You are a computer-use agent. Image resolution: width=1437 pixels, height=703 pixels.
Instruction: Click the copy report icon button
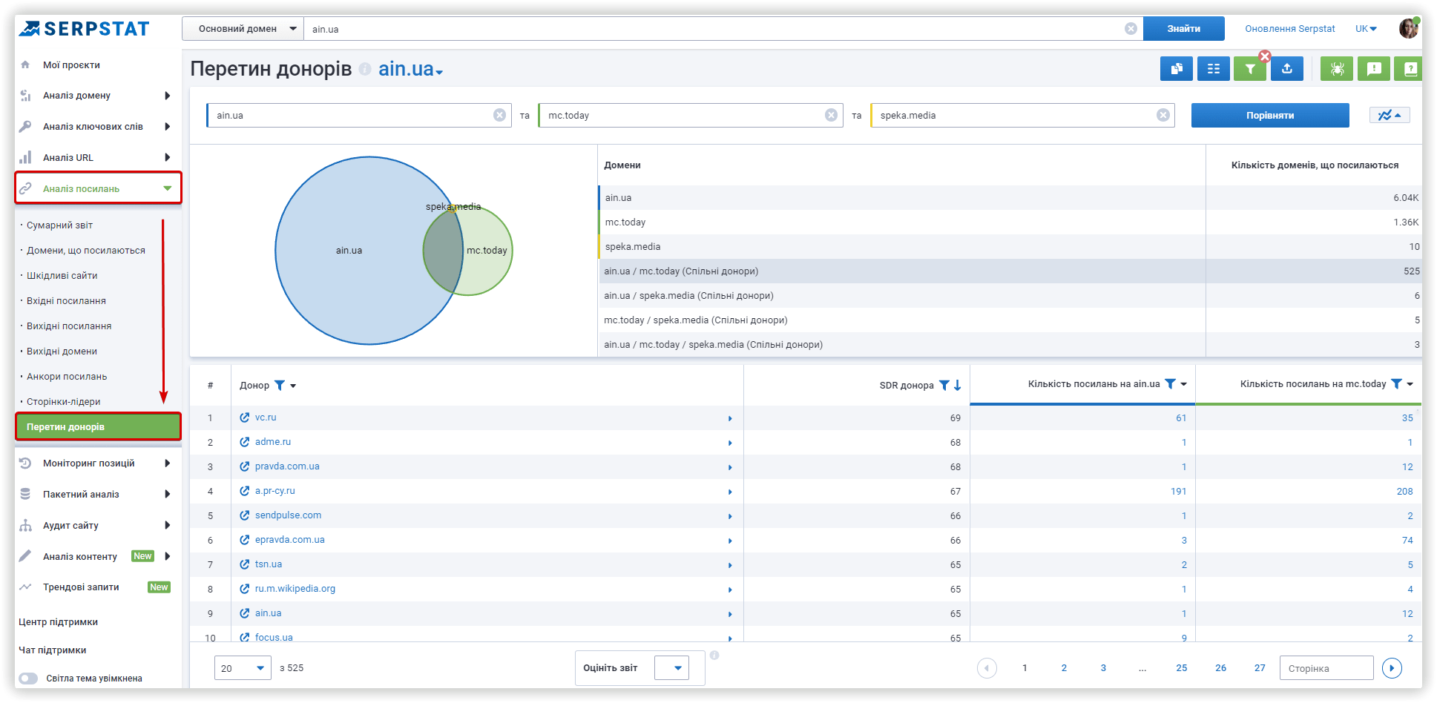[1176, 69]
